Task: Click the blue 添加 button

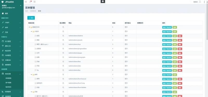Action: [31, 18]
